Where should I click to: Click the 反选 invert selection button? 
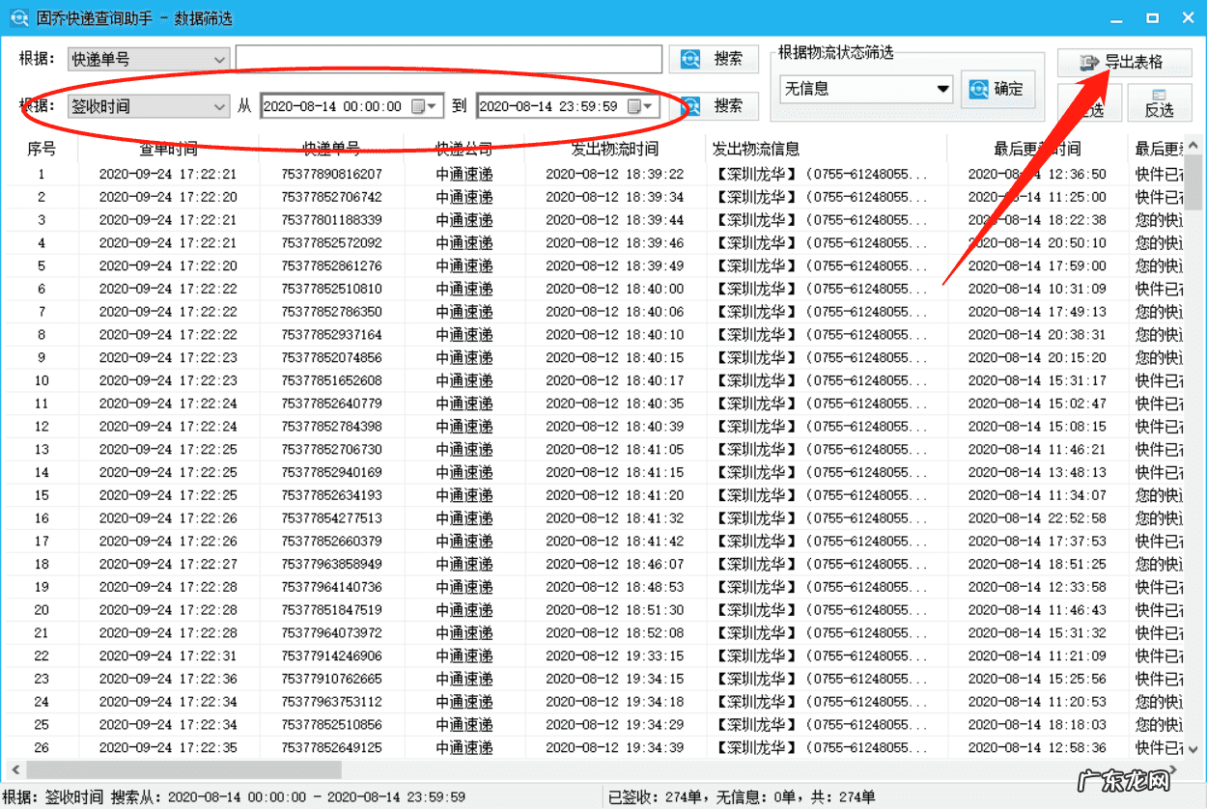[x=1158, y=102]
